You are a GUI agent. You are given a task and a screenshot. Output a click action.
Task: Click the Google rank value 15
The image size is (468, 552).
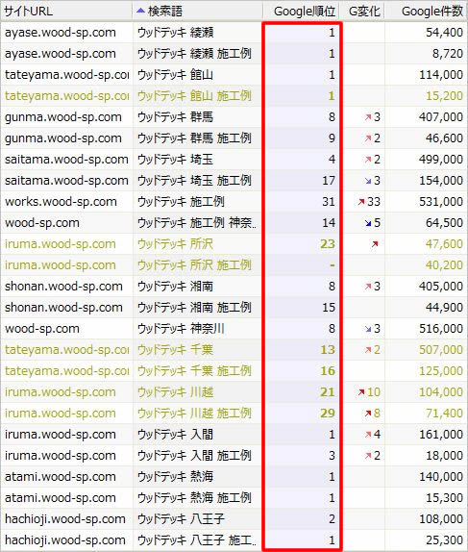click(329, 308)
